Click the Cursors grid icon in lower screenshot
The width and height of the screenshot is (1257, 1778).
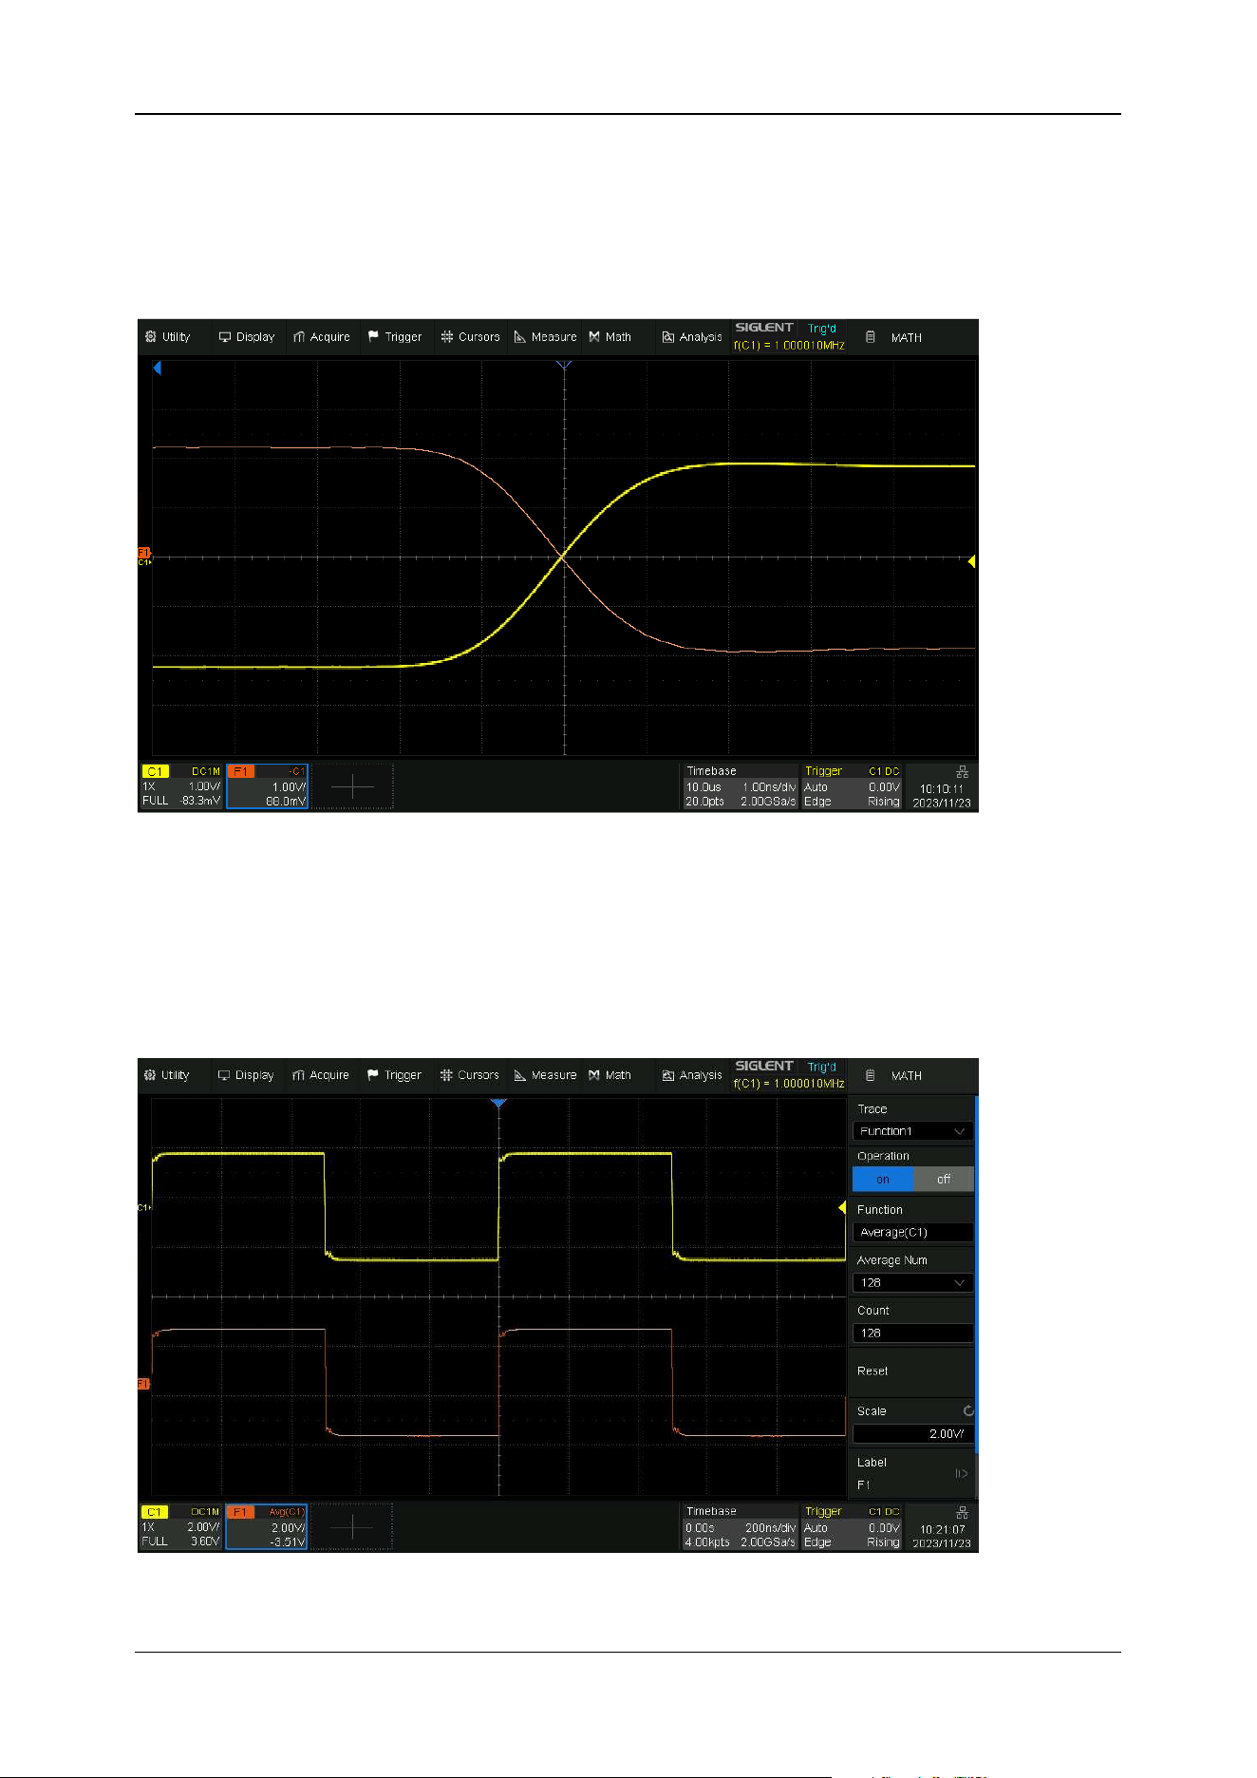446,1075
